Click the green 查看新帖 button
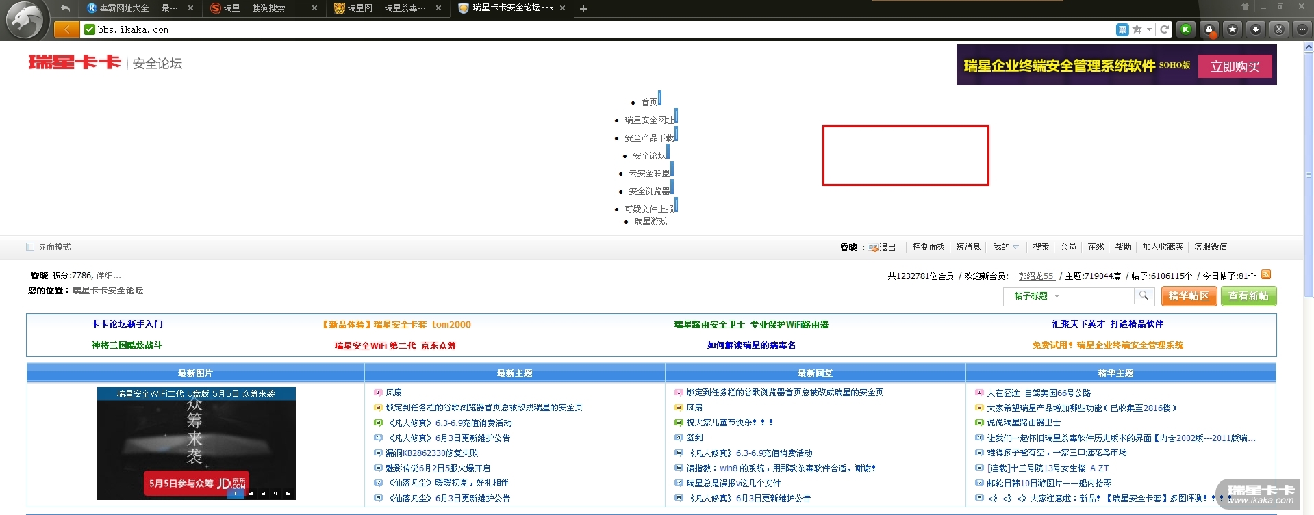Viewport: 1314px width, 515px height. coord(1248,296)
